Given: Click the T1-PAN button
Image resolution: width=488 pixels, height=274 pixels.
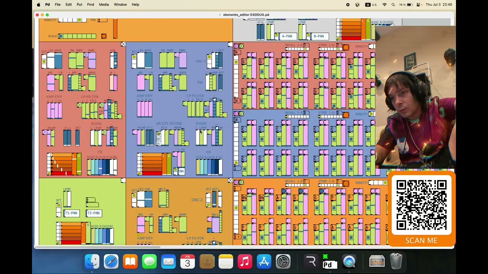Looking at the screenshot, I should click(71, 213).
